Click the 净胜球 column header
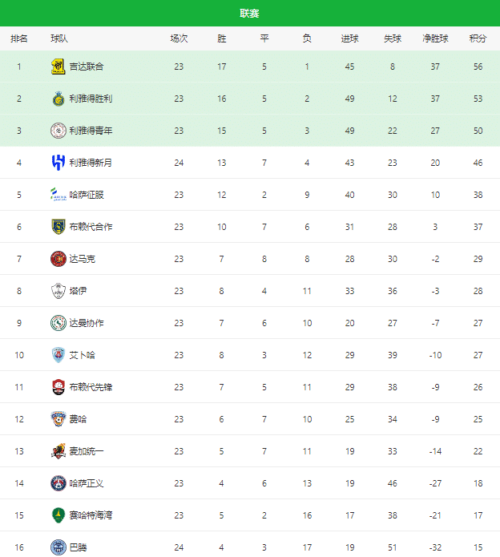The height and width of the screenshot is (557, 500). [435, 38]
